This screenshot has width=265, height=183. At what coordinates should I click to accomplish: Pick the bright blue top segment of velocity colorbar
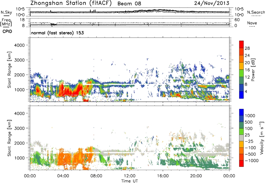[241, 112]
